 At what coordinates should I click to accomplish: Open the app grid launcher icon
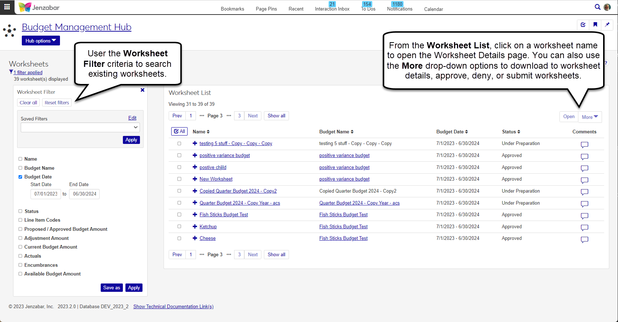(7, 7)
